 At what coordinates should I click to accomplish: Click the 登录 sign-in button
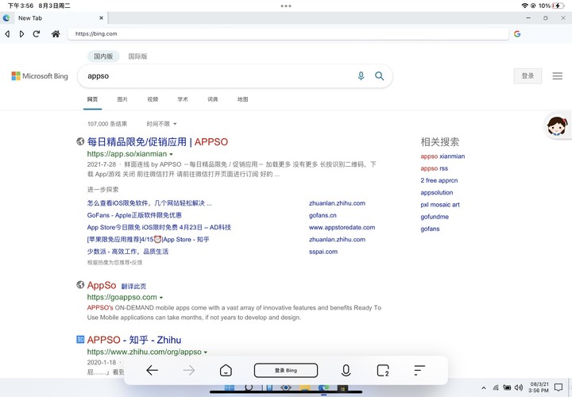click(x=528, y=76)
